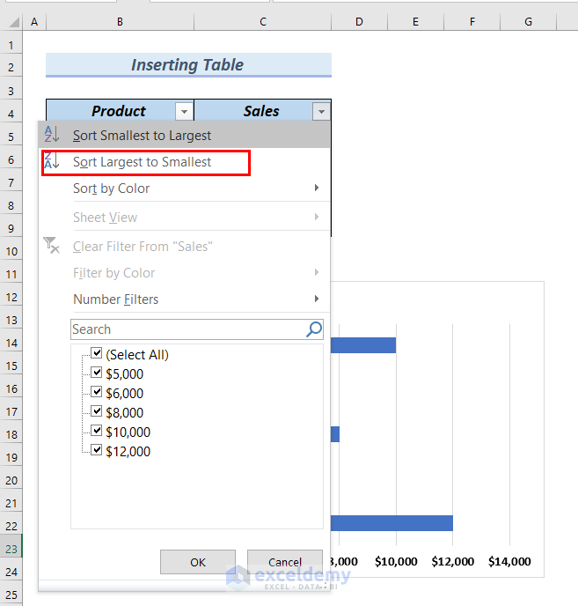Screen dimensions: 578x606
Task: Click the $10,000 chart axis label
Action: pyautogui.click(x=396, y=561)
